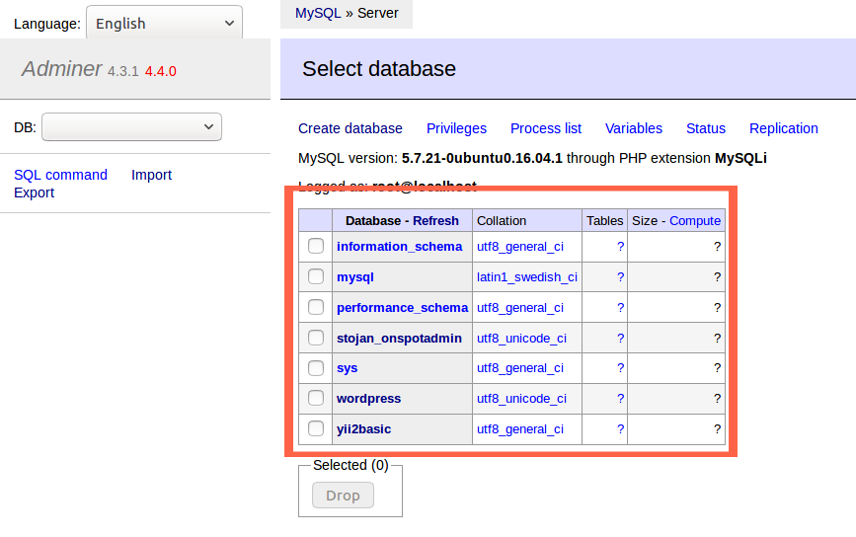Image resolution: width=856 pixels, height=537 pixels.
Task: Click the Tables ? for yii2basic
Action: click(x=620, y=429)
